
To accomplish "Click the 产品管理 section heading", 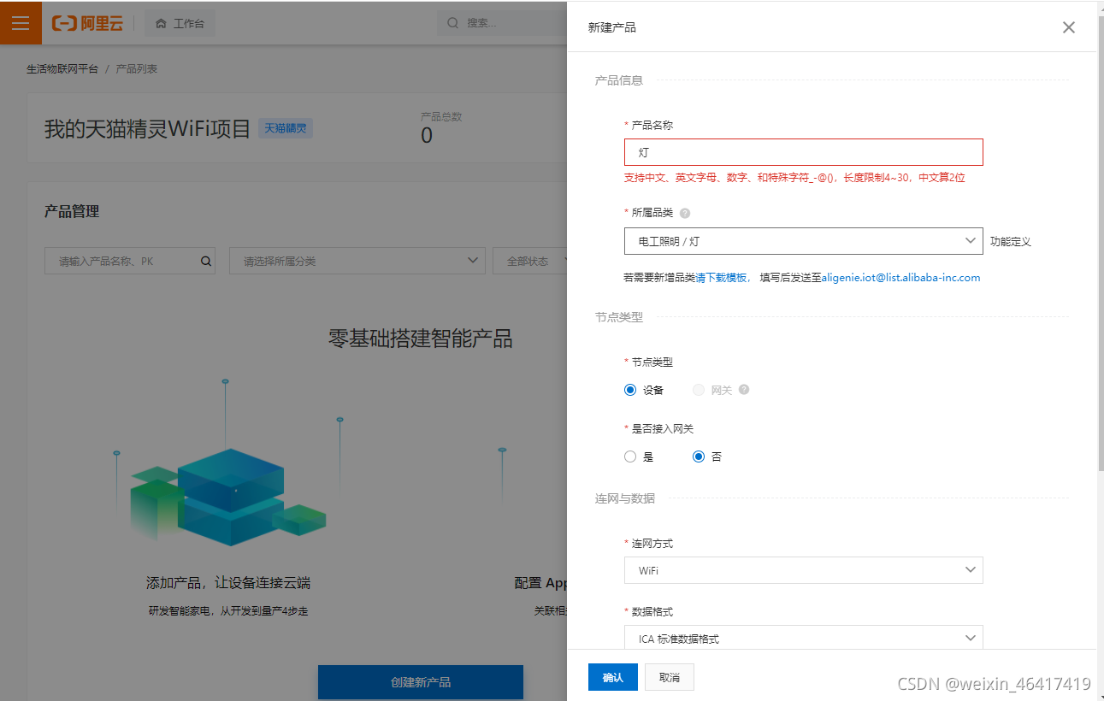I will [x=72, y=211].
